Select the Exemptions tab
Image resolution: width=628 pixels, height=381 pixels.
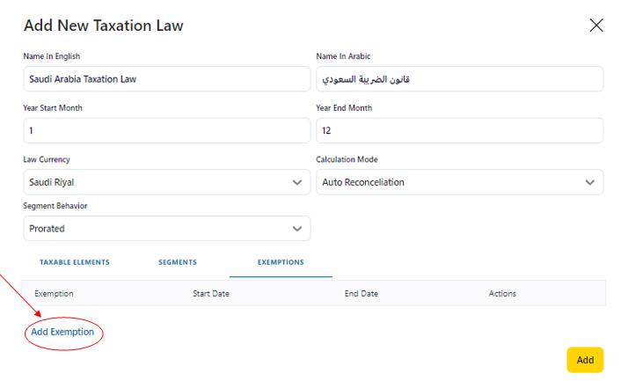coord(281,262)
